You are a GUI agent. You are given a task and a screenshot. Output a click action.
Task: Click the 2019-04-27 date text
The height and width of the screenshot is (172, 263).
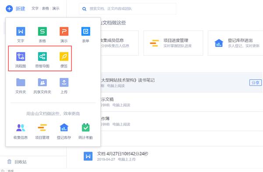106,159
